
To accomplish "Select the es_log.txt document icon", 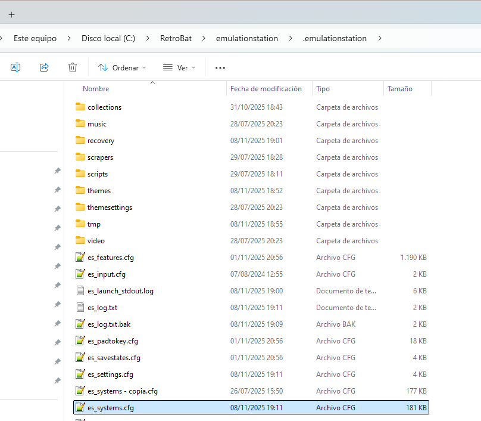I will 80,308.
